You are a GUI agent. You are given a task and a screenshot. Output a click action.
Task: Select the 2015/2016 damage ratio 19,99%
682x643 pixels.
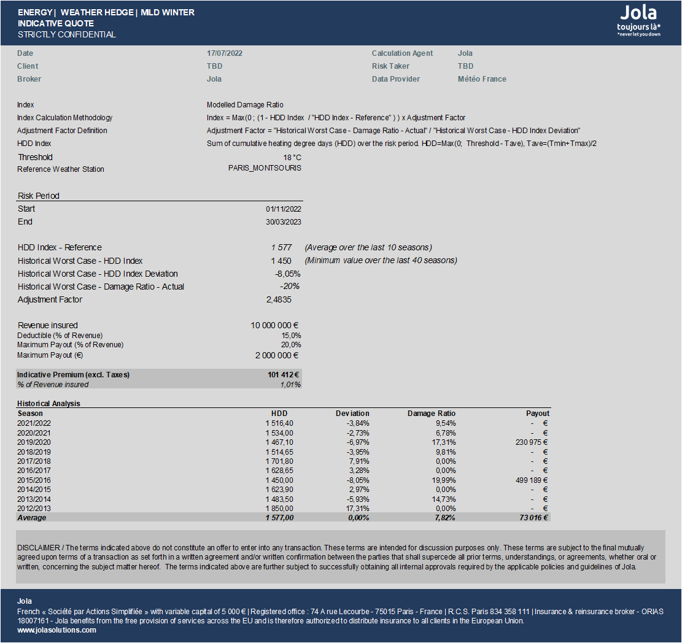tap(444, 480)
